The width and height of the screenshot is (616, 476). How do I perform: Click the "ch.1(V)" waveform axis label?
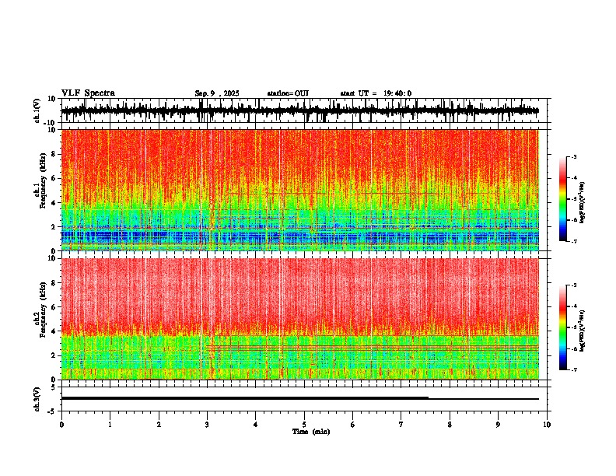(37, 110)
